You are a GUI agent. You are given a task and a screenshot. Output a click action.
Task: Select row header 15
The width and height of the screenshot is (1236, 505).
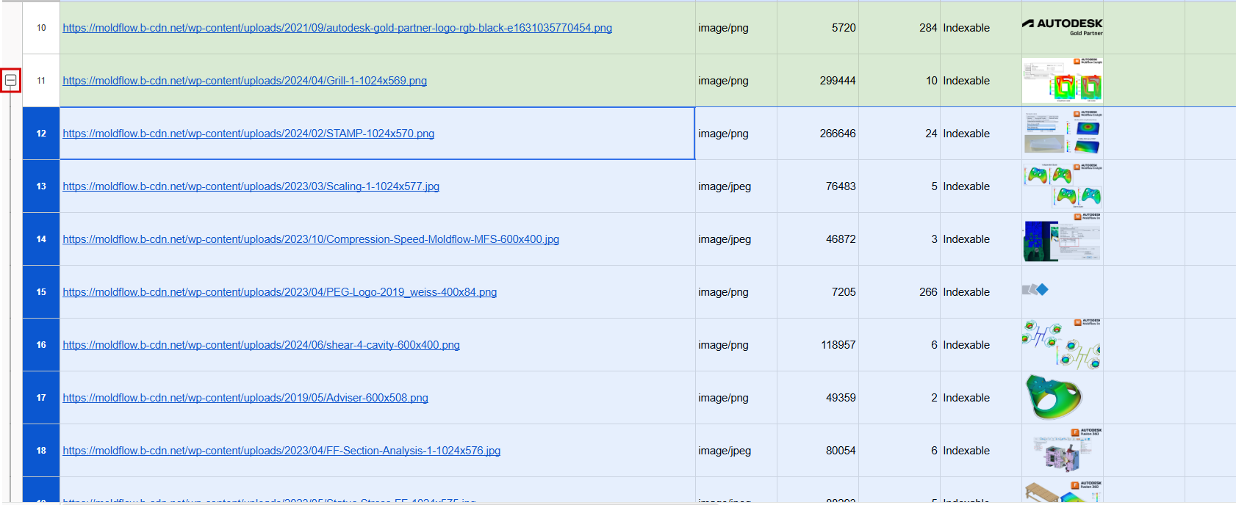41,292
